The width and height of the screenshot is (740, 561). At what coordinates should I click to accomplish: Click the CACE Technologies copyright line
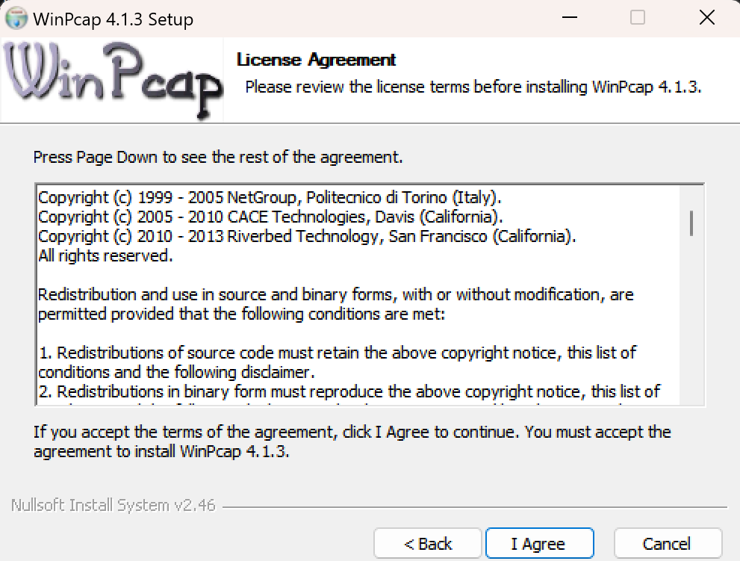[270, 217]
